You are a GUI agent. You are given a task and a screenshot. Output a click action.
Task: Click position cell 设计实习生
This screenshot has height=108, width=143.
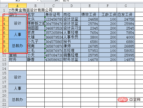(x=71, y=28)
